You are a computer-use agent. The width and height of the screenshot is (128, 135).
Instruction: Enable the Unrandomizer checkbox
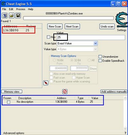(x=100, y=57)
